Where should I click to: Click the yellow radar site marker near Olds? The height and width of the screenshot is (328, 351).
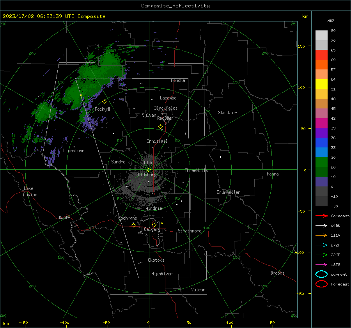149,170
